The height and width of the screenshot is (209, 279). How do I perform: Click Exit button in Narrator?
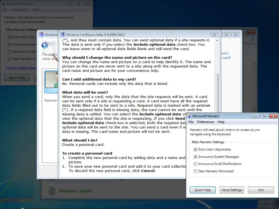pyautogui.click(x=261, y=190)
